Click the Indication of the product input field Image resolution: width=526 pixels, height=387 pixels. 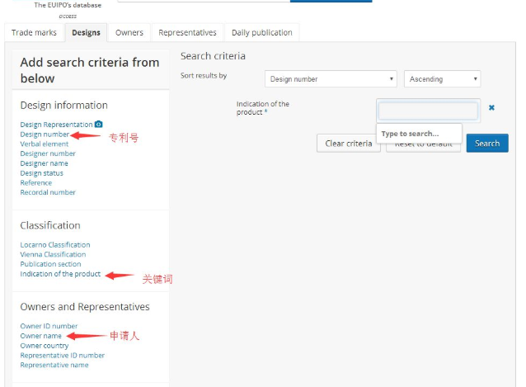428,111
